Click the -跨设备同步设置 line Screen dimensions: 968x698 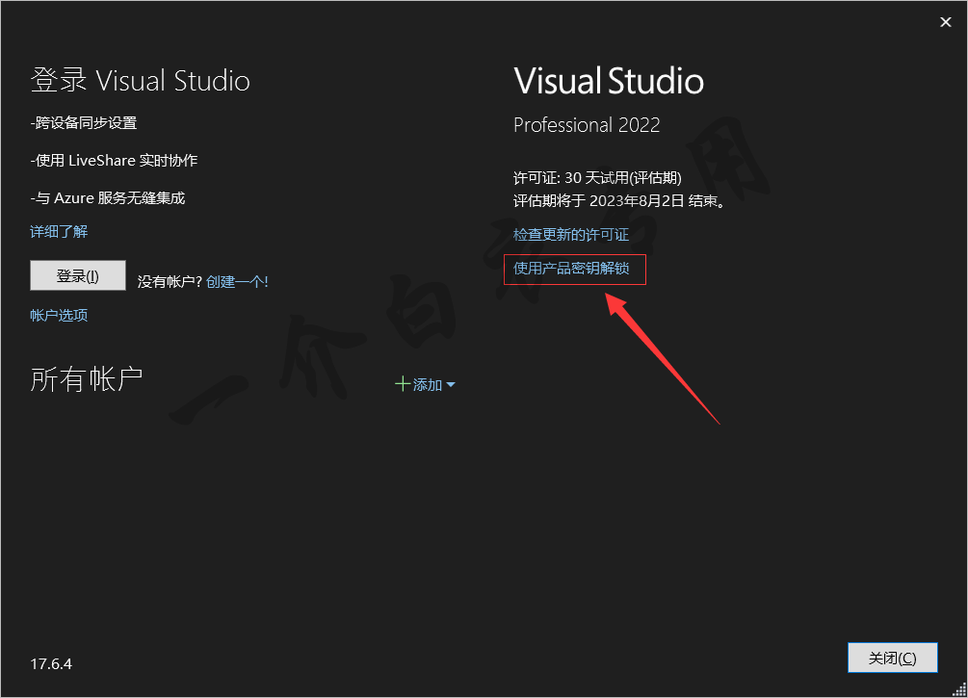[84, 123]
